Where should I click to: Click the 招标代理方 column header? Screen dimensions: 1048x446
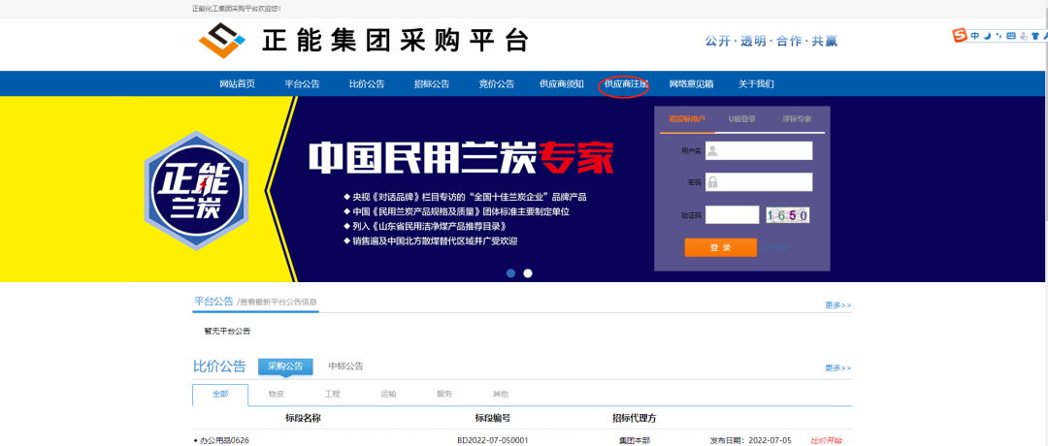635,418
